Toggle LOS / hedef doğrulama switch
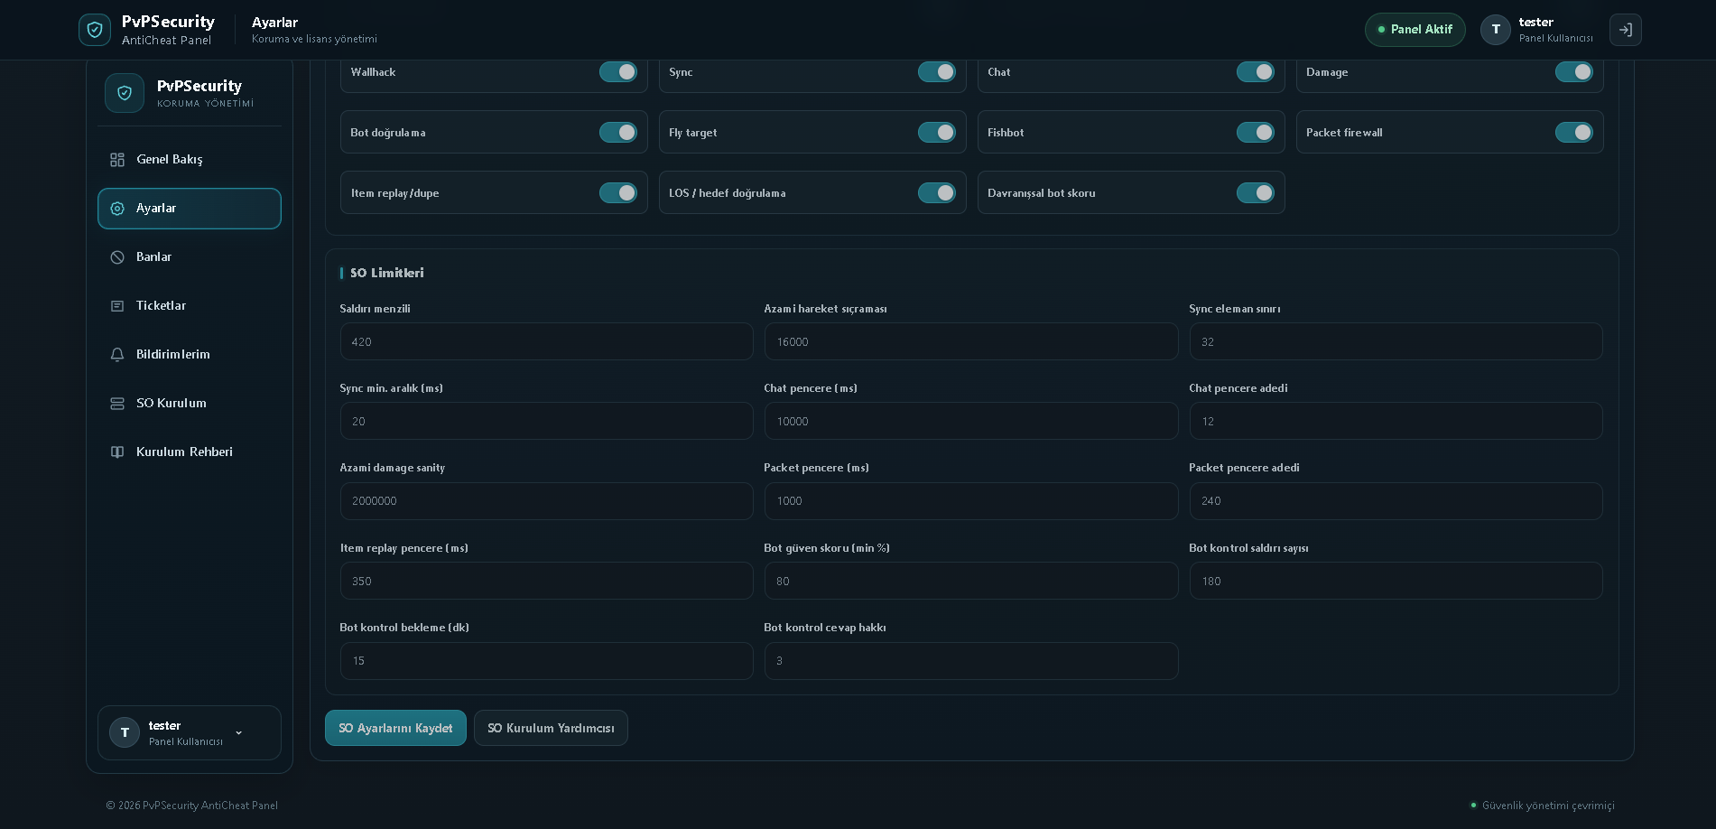This screenshot has width=1716, height=829. [x=937, y=193]
